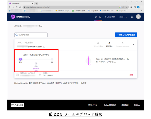Viewport: 151px width, 119px height.
Task: Click the share icon in address bar
Action: (x=123, y=7)
